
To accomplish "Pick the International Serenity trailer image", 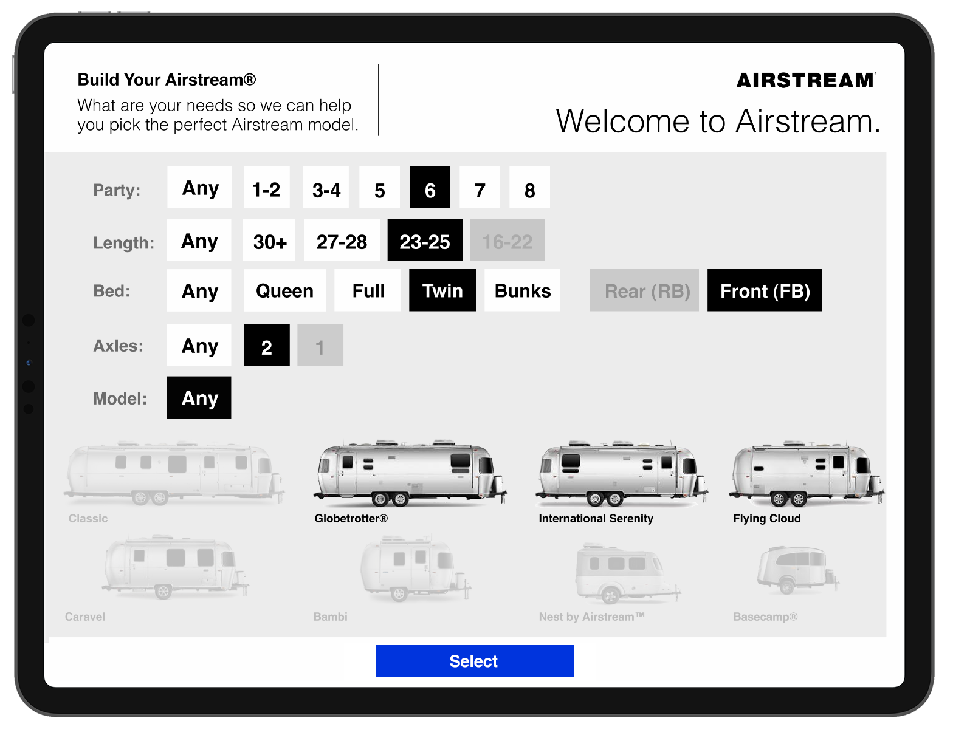I will [622, 473].
